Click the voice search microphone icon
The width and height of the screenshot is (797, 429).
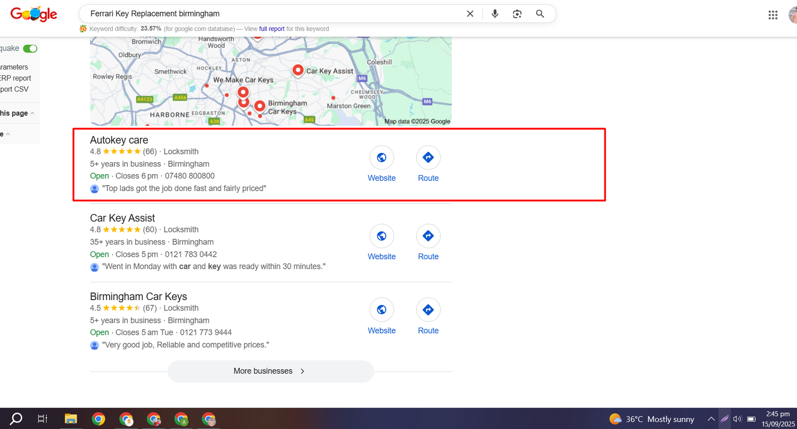495,14
